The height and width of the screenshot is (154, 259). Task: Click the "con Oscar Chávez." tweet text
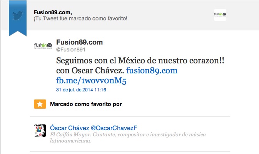click(90, 71)
